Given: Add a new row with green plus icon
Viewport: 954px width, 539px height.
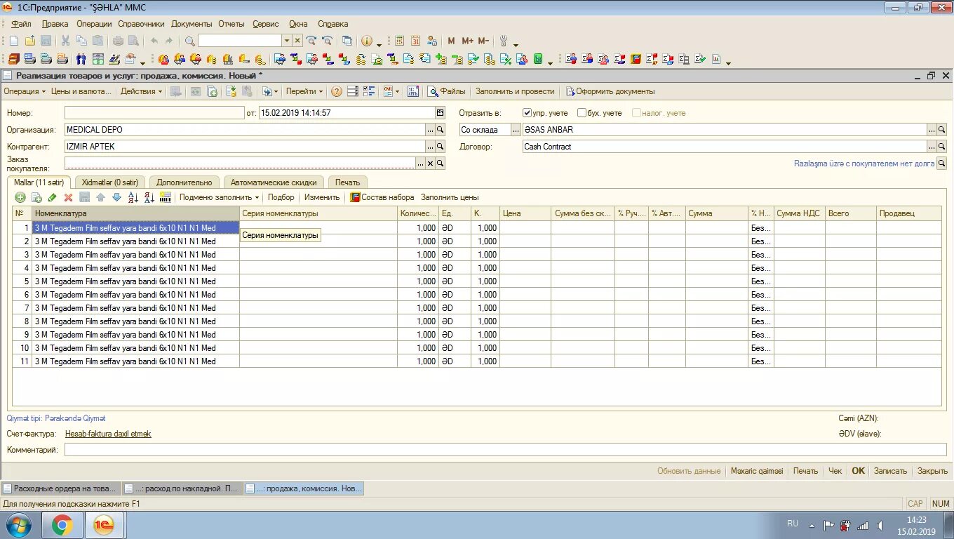Looking at the screenshot, I should point(20,198).
